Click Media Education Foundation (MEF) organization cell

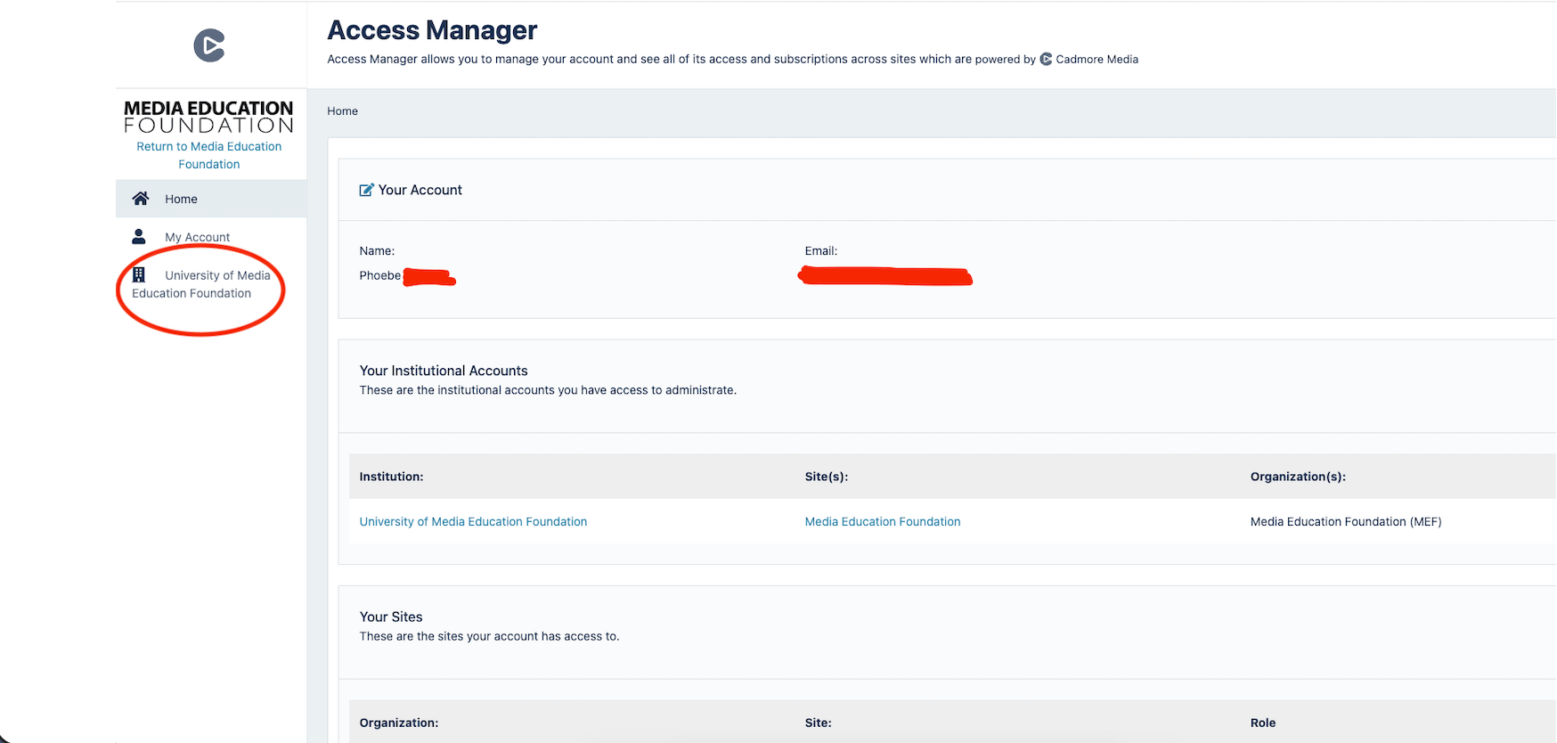point(1346,521)
